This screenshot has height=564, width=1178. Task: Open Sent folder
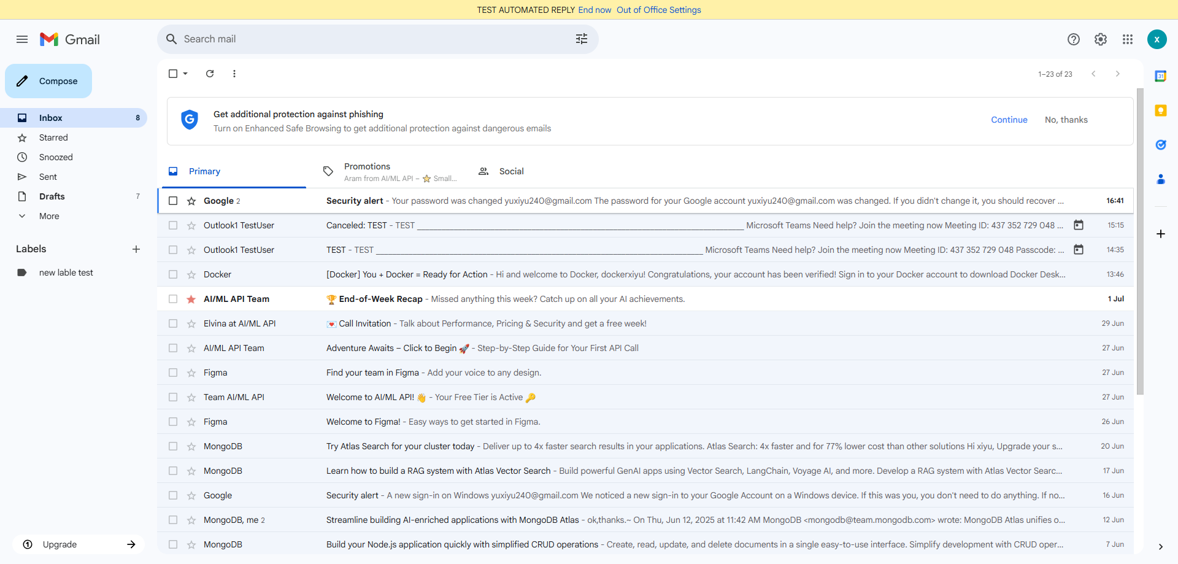click(74, 177)
